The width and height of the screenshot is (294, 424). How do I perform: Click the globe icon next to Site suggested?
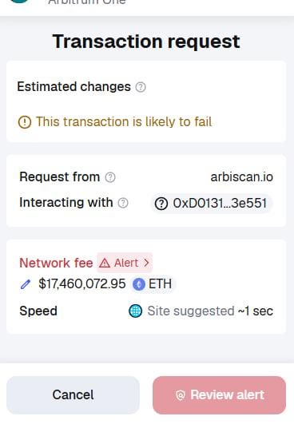pyautogui.click(x=136, y=311)
